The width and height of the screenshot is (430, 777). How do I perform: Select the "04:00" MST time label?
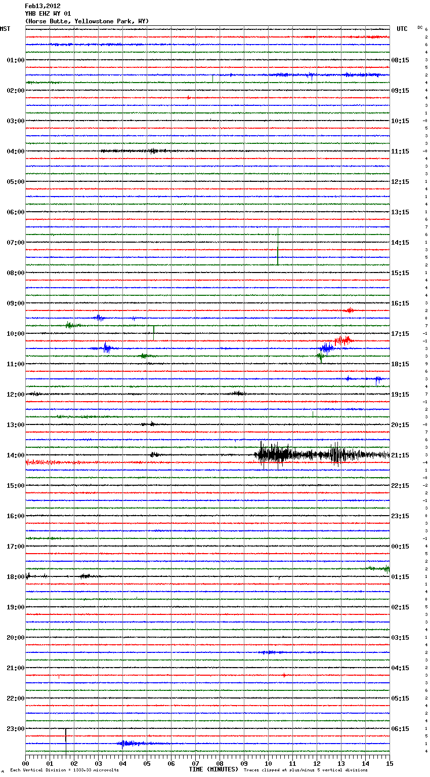coord(16,151)
